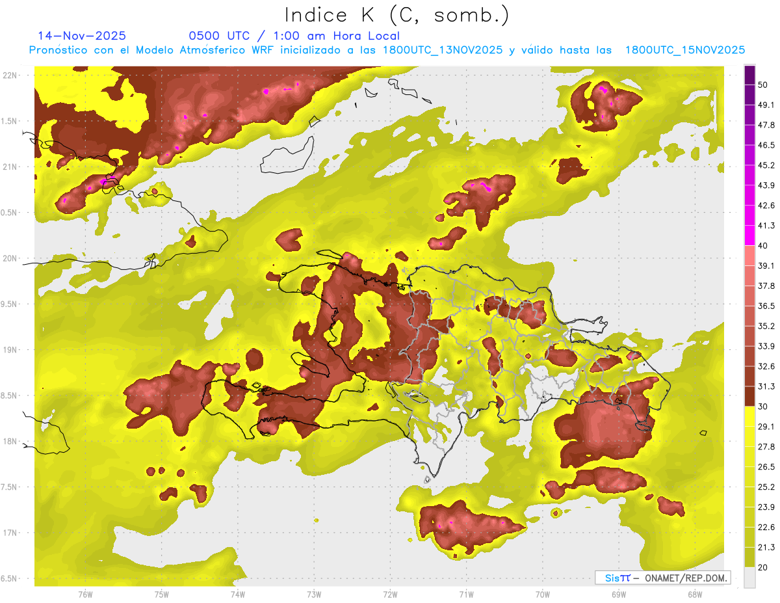
Task: Click the initialization time '1800UTC_13NOV2025'
Action: click(443, 50)
